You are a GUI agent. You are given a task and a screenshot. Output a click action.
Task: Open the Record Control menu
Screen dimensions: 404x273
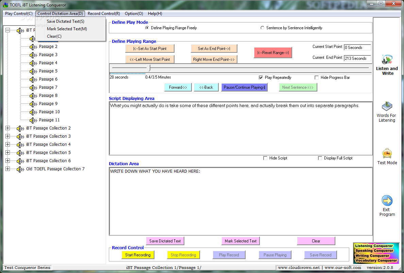click(x=104, y=14)
